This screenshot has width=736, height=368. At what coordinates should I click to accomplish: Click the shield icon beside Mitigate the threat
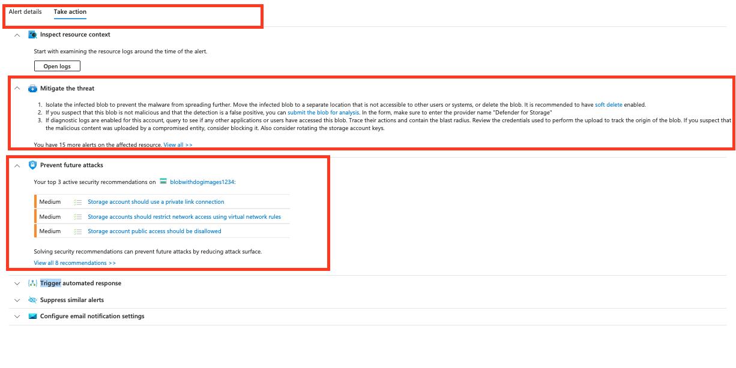[32, 88]
